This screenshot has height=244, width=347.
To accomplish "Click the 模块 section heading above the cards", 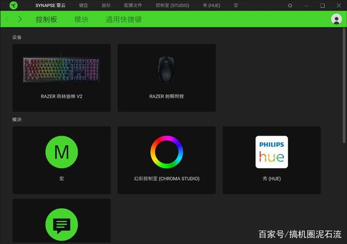I will point(17,120).
